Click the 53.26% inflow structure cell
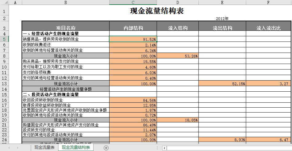Viewport: 292px width, 151px height. click(178, 56)
